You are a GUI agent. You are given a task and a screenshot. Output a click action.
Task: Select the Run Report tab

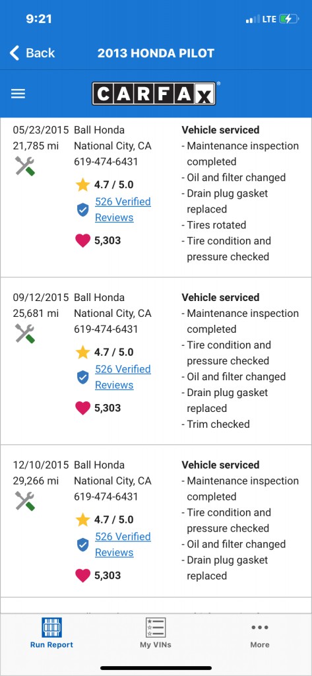click(51, 633)
